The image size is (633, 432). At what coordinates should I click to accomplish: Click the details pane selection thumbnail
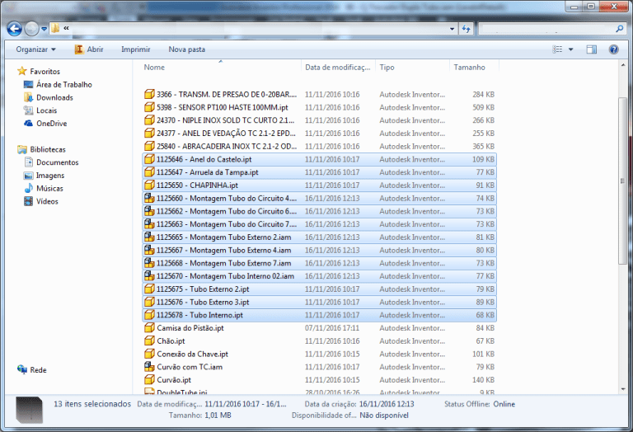tap(29, 410)
